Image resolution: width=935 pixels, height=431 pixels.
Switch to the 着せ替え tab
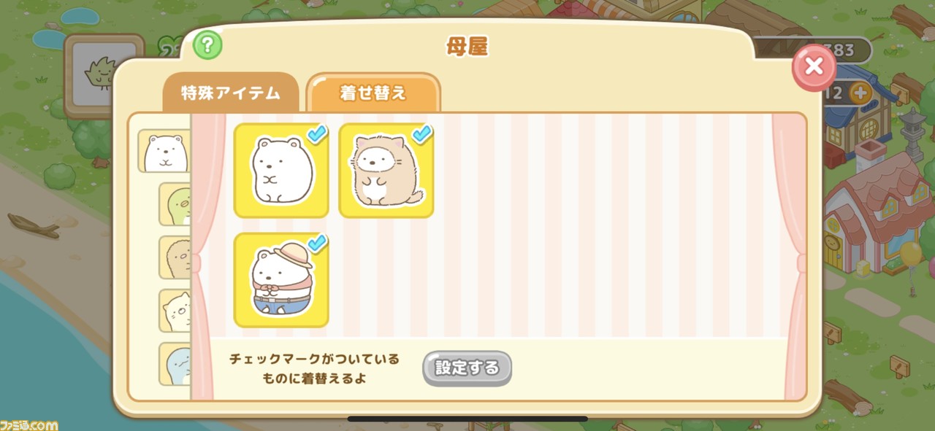click(x=373, y=93)
